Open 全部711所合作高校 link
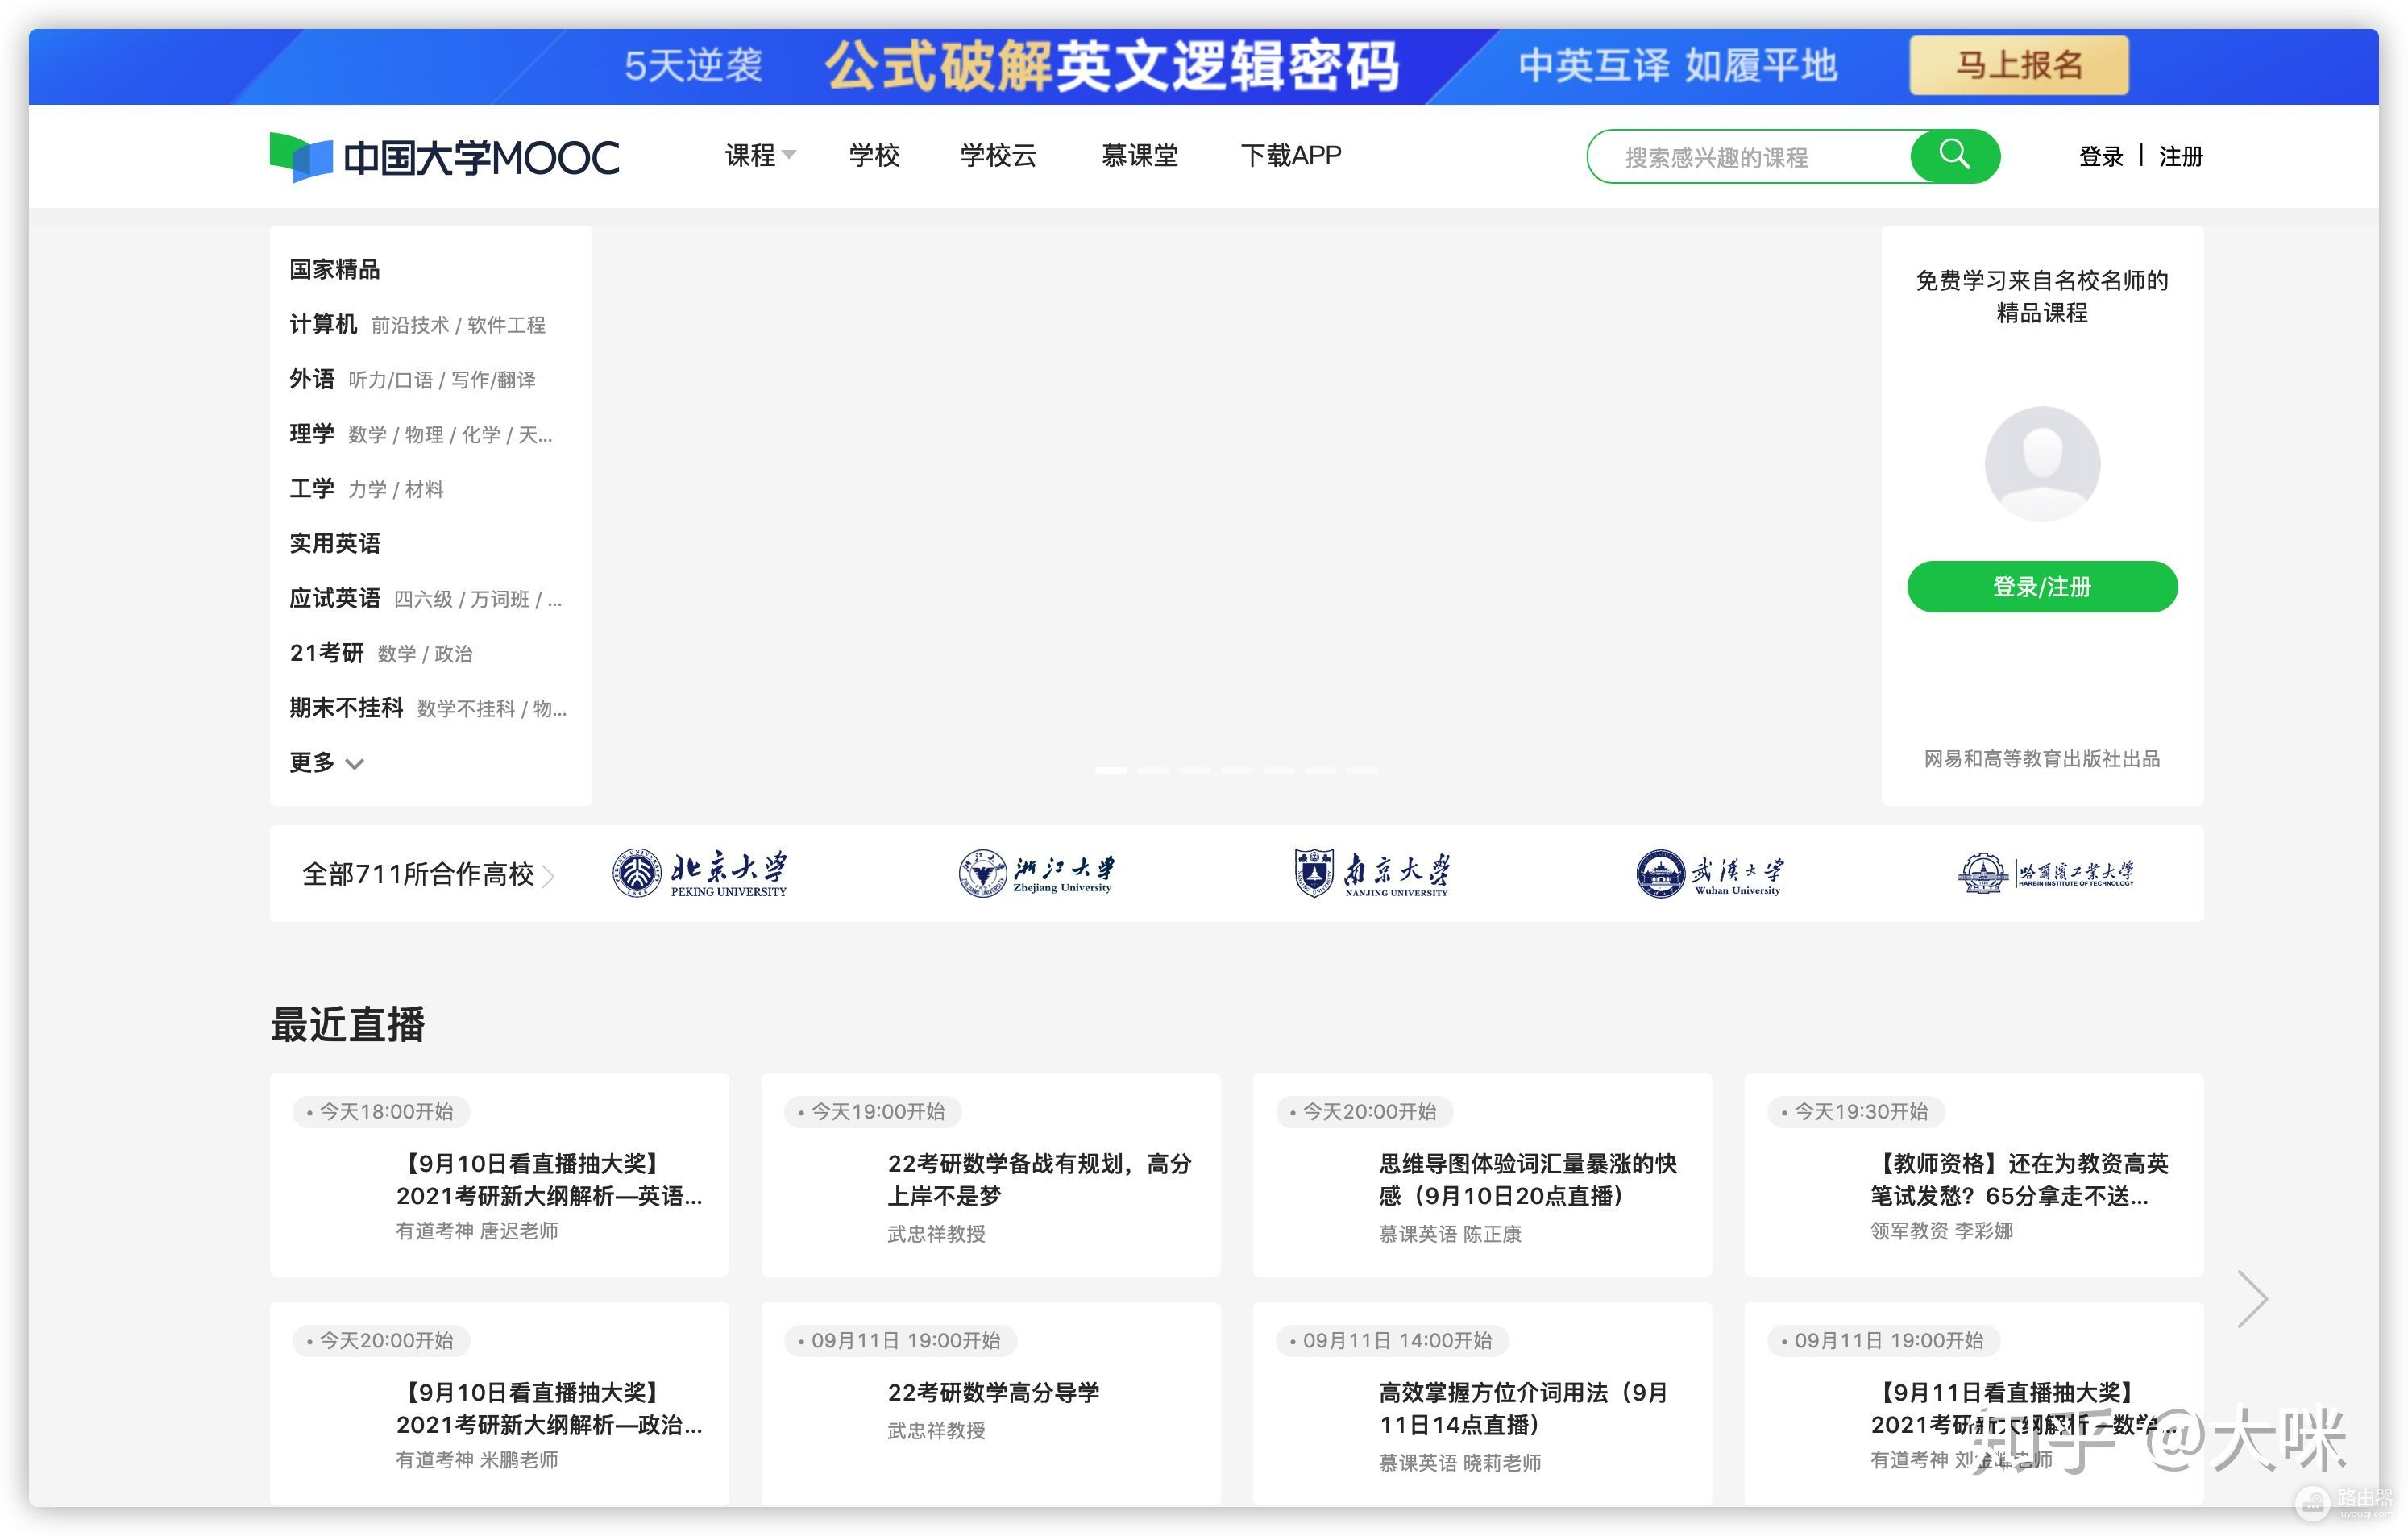This screenshot has height=1536, width=2408. (428, 875)
